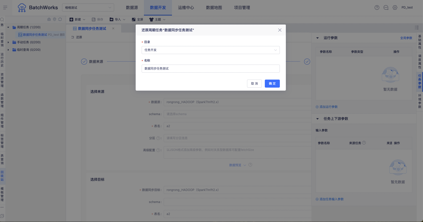Click 取消 in restore dialog

point(254,84)
